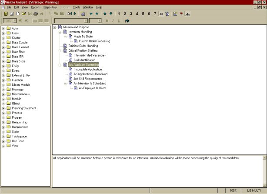The image size is (267, 194).
Task: Open the Repository menu
Action: click(x=50, y=7)
